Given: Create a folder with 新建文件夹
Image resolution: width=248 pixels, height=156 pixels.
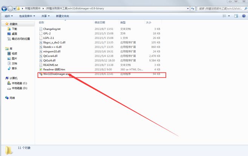Looking at the screenshot, I should click(63, 16).
